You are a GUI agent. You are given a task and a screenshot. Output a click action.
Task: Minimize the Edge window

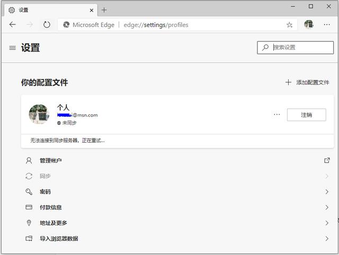point(293,6)
